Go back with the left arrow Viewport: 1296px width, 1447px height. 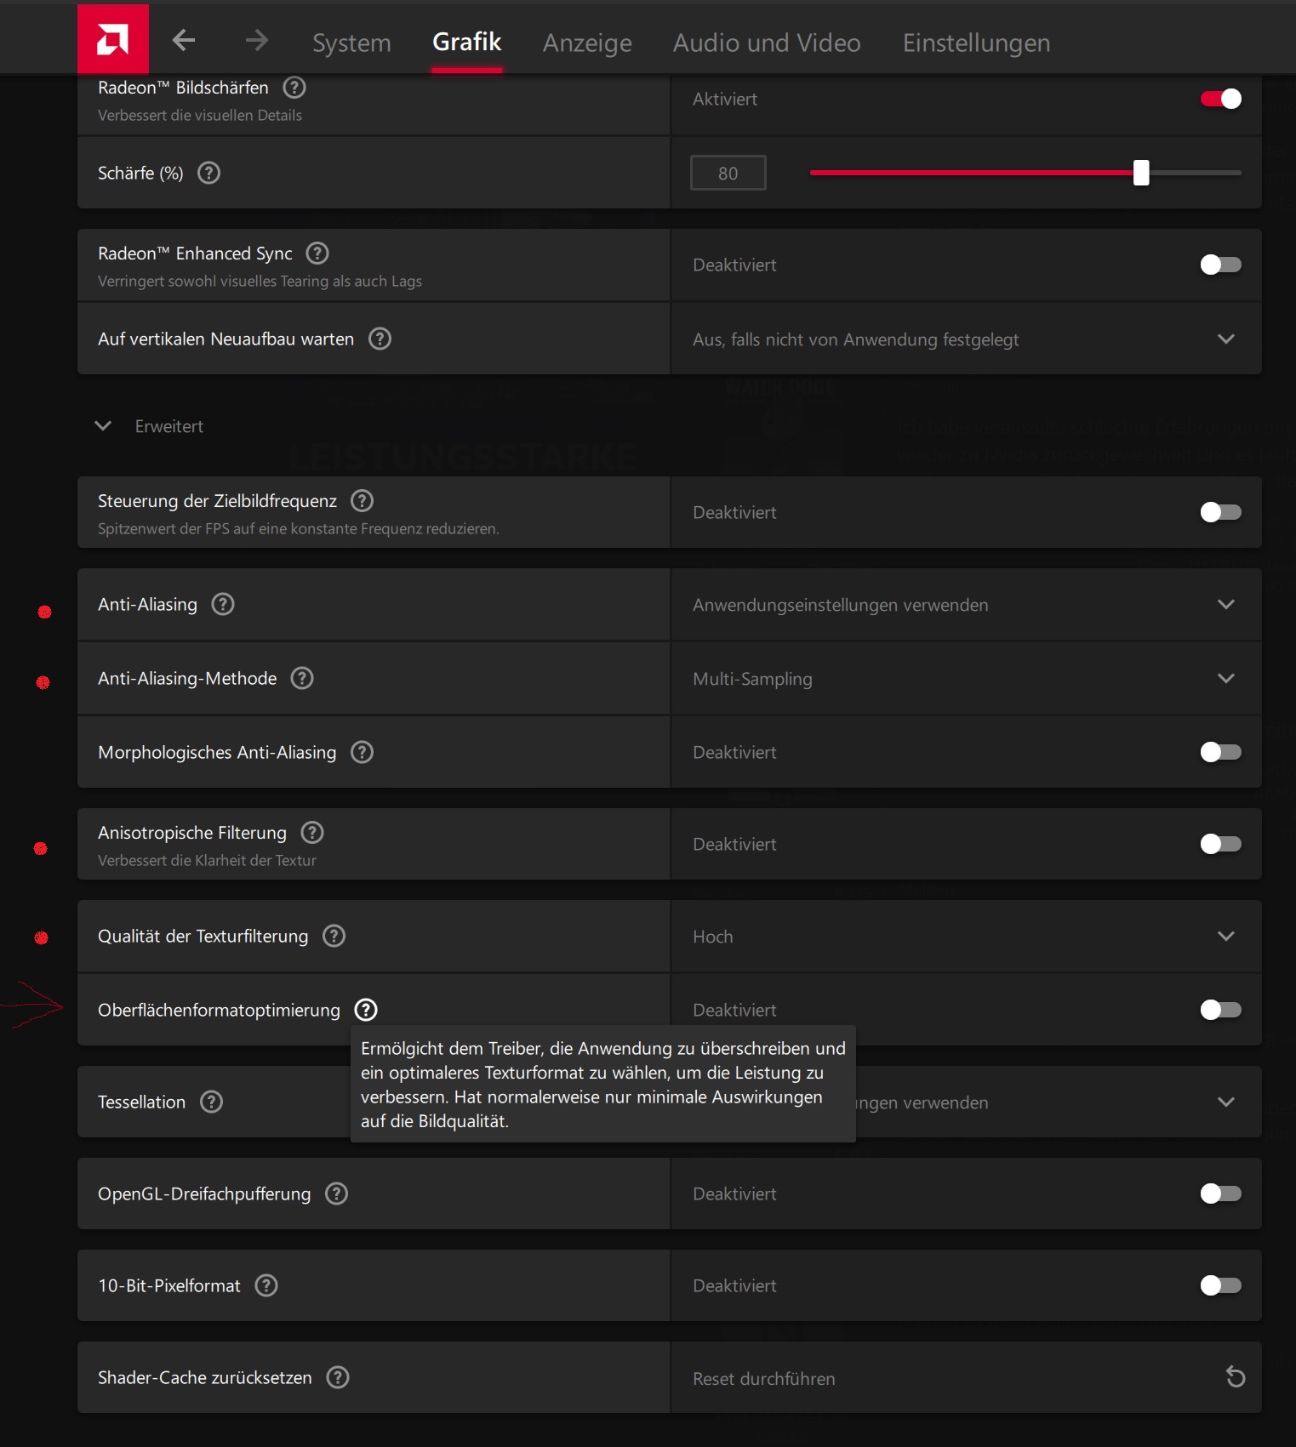(x=184, y=40)
